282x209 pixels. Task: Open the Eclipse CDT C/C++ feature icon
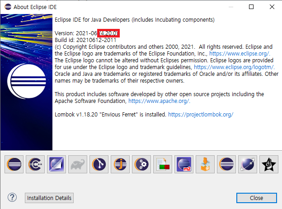[x=35, y=164]
